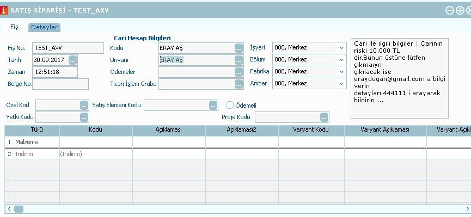Expand the İşyeri dropdown

pyautogui.click(x=341, y=48)
